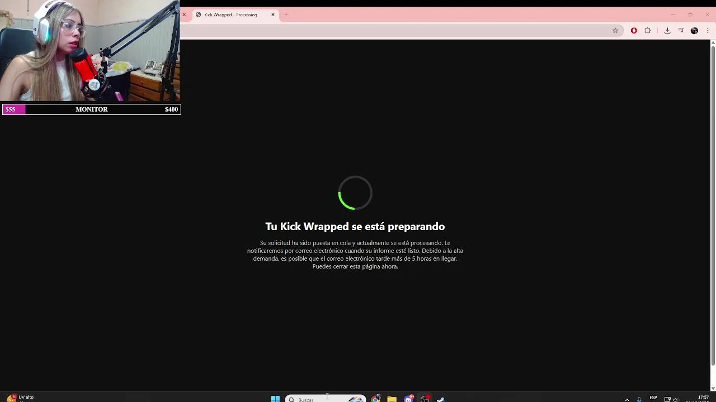Click the 'Tu Kick Wrapped se está preparando' heading
Screen dimensions: 716x402
point(355,226)
